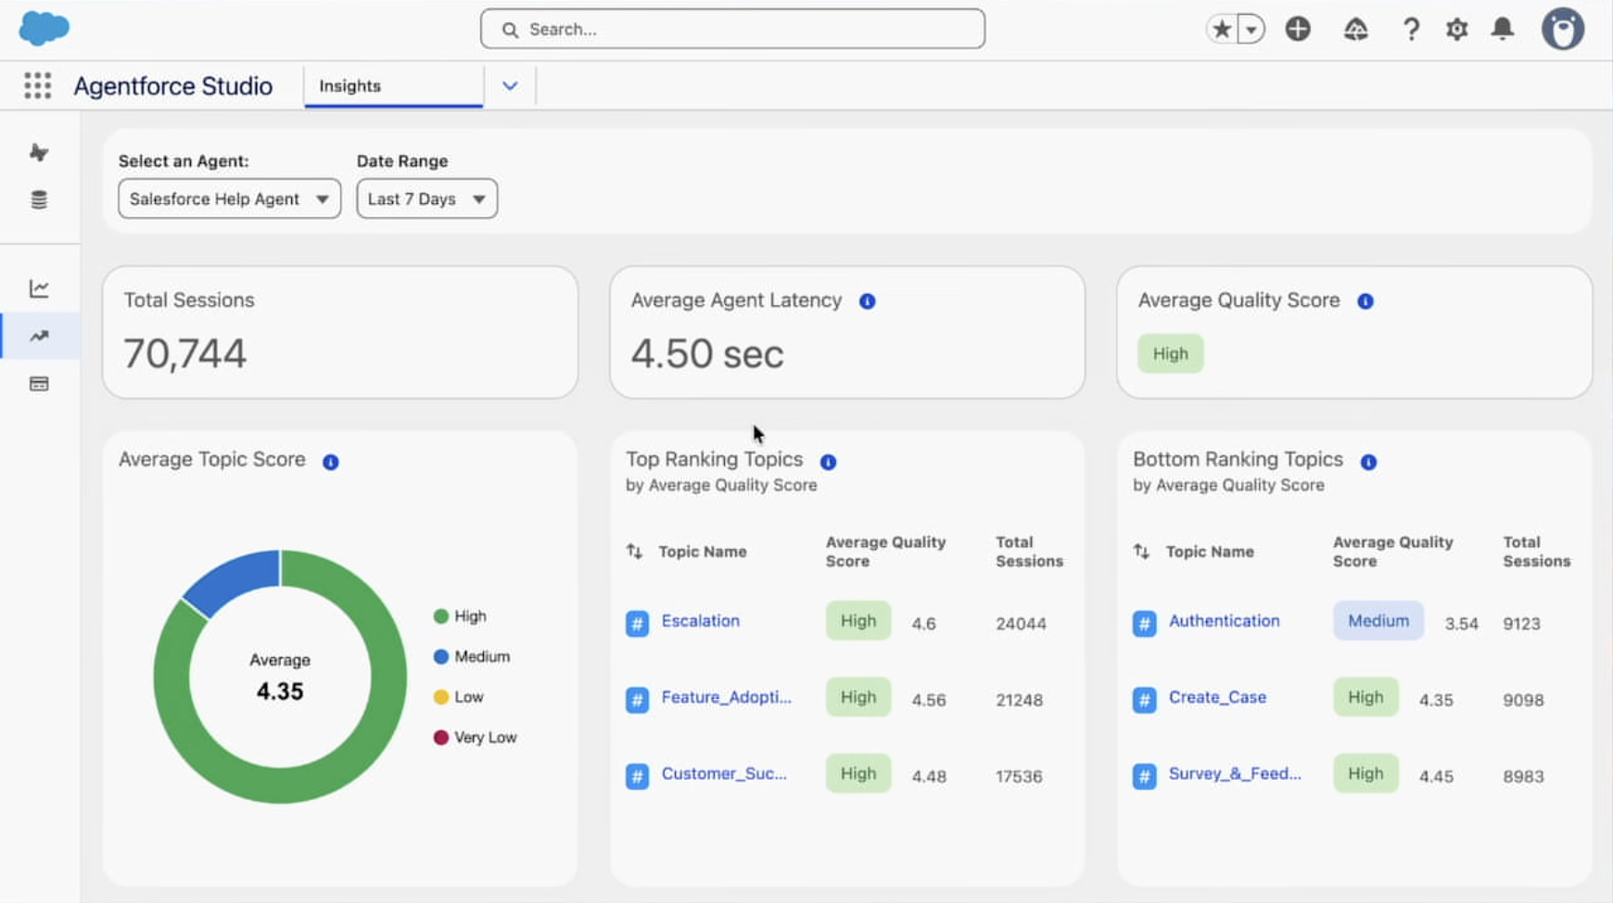Image resolution: width=1613 pixels, height=903 pixels.
Task: Switch to the Insights tab
Action: tap(349, 85)
